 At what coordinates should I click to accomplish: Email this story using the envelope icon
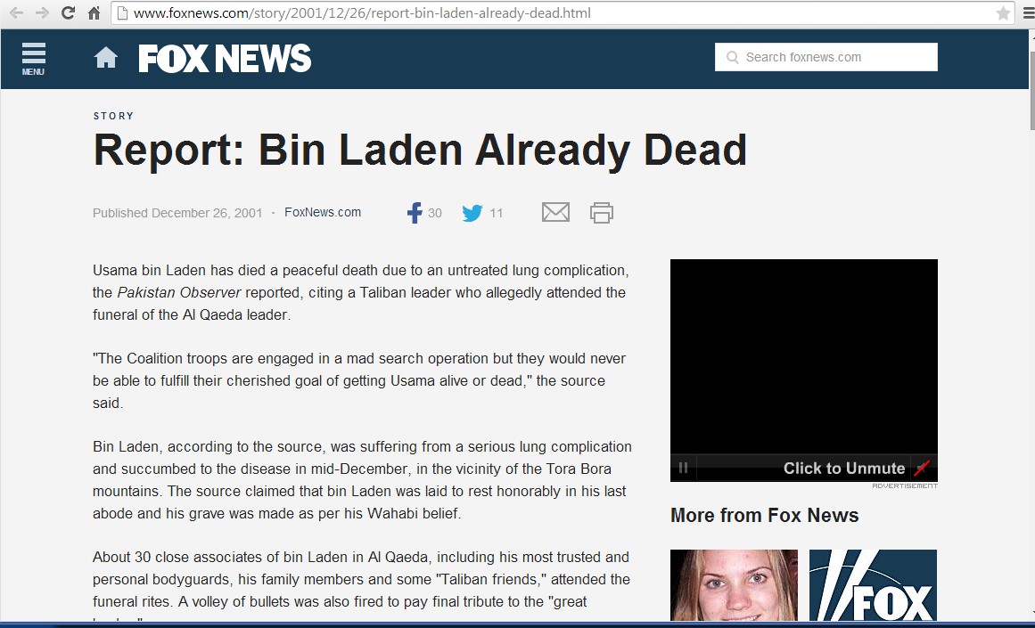click(555, 212)
